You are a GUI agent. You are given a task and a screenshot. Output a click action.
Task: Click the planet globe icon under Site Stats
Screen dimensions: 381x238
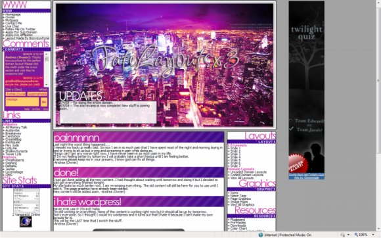coord(26,222)
